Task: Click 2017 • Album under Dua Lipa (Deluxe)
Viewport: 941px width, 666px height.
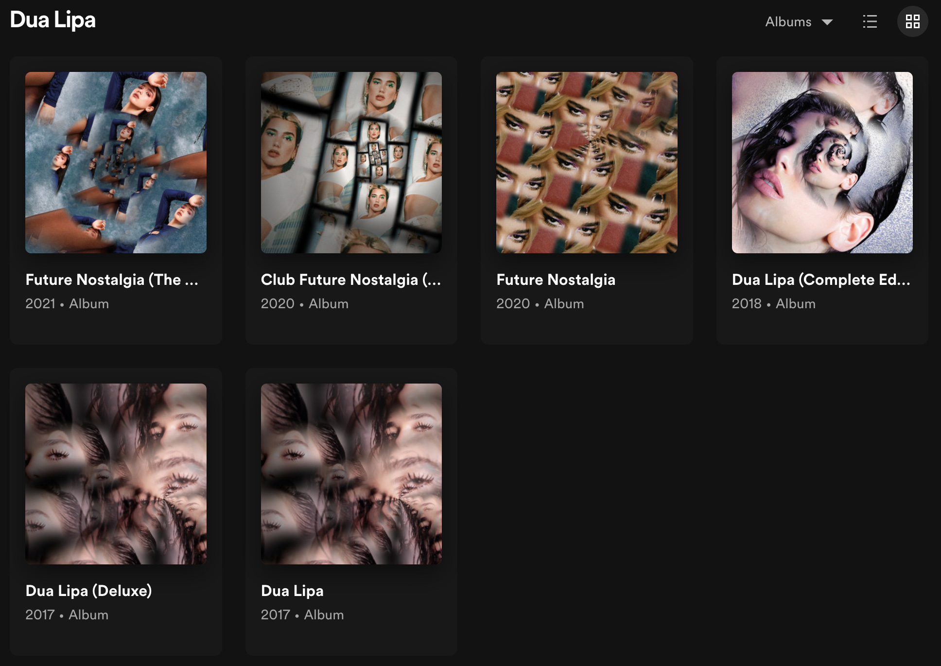Action: pos(67,615)
